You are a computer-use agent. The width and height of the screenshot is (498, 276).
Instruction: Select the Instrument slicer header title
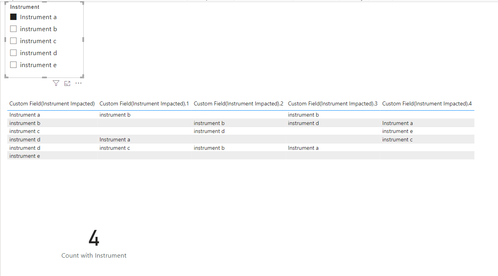click(25, 7)
